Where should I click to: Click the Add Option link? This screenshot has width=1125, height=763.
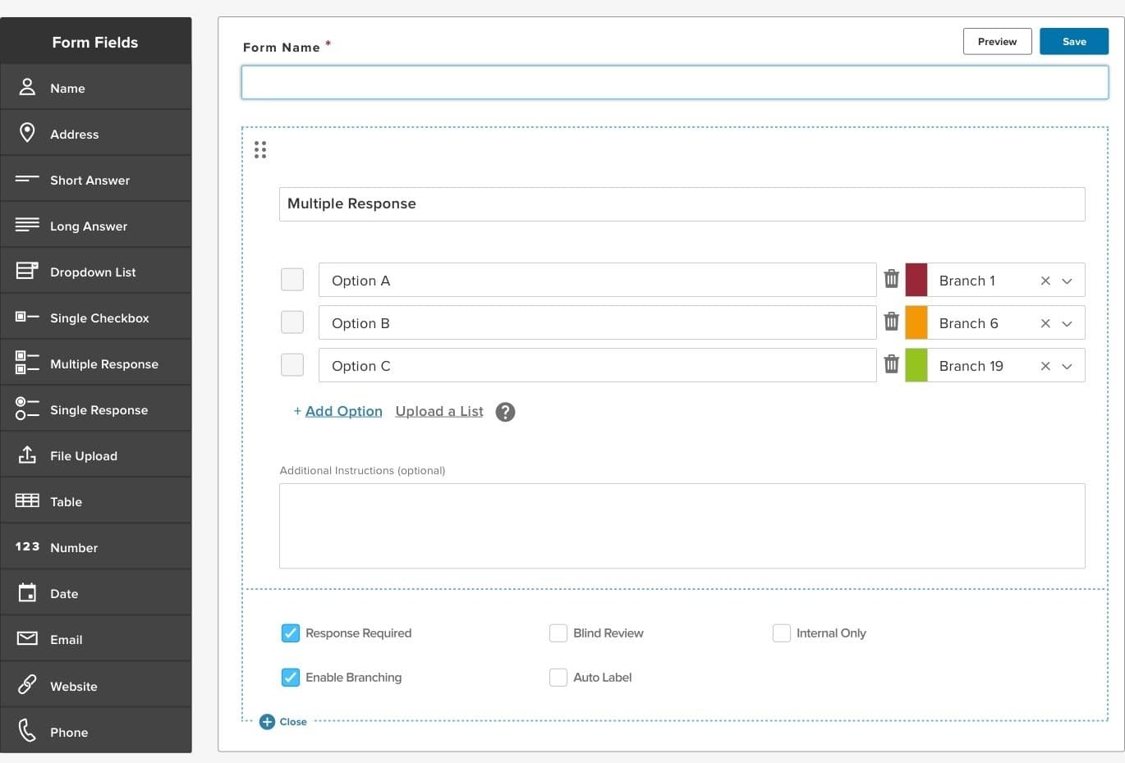point(343,411)
